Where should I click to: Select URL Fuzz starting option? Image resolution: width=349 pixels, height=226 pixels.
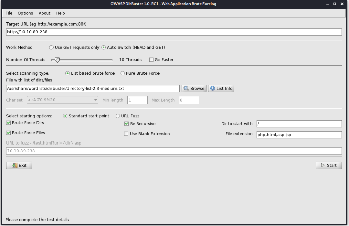click(x=118, y=116)
